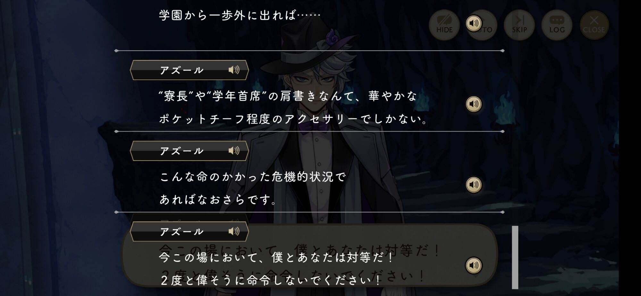Click the こんな命のかかった dialogue text
This screenshot has height=296, width=641.
pyautogui.click(x=253, y=176)
